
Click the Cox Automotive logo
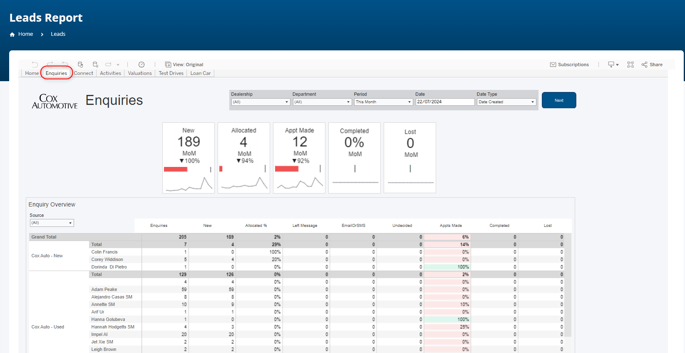tap(55, 101)
